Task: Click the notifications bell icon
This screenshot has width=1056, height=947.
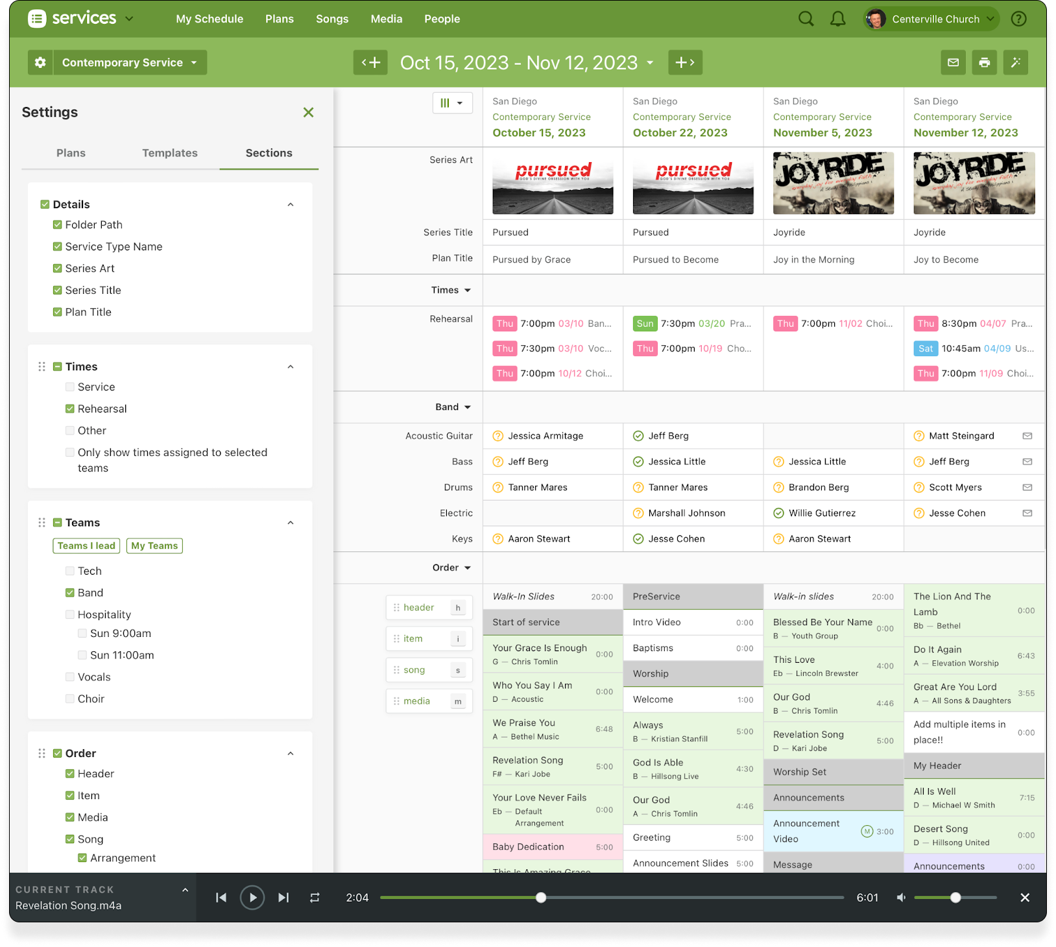Action: pyautogui.click(x=838, y=19)
